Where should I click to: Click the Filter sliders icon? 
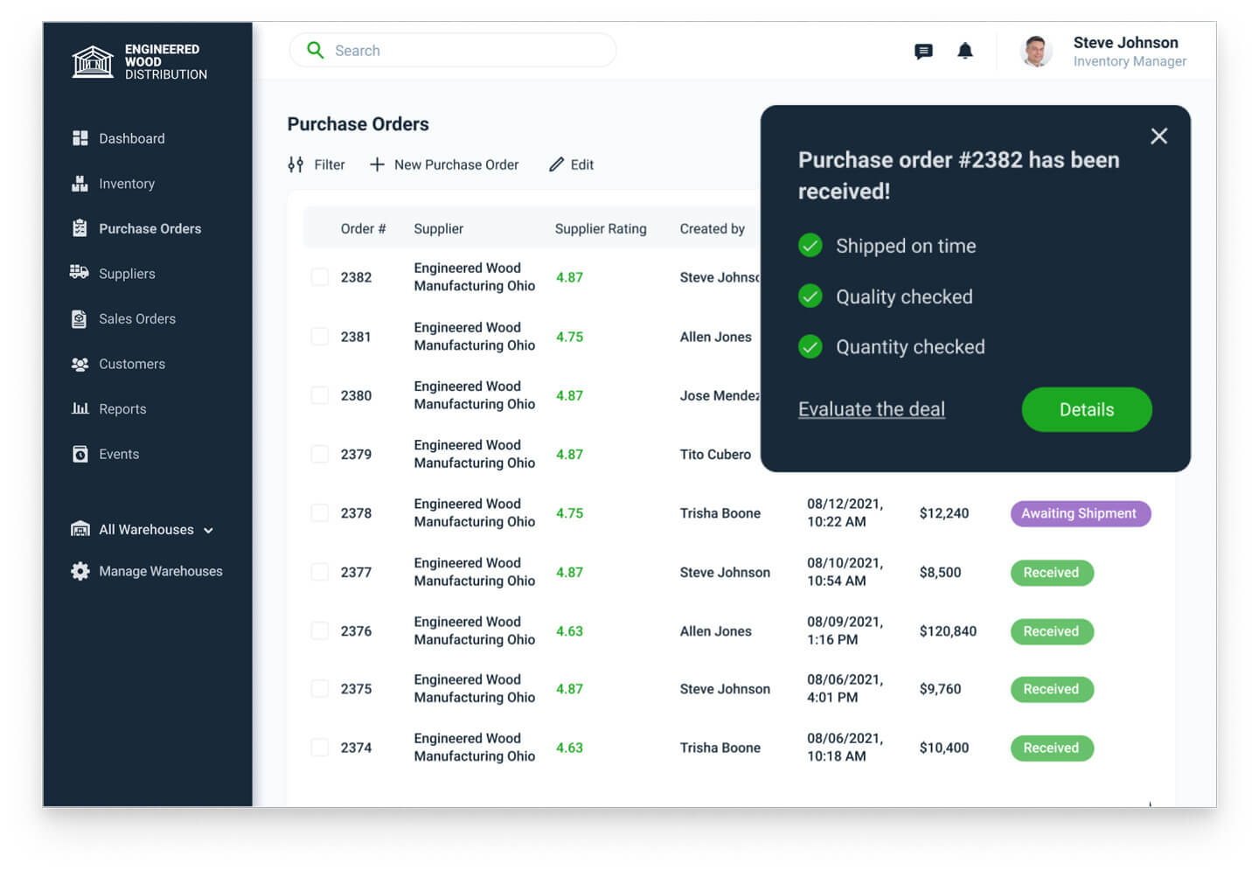point(296,164)
